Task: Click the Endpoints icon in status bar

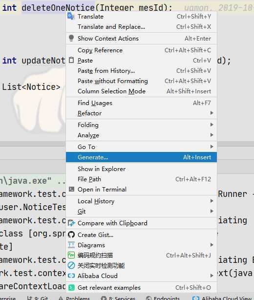Action: point(148,298)
